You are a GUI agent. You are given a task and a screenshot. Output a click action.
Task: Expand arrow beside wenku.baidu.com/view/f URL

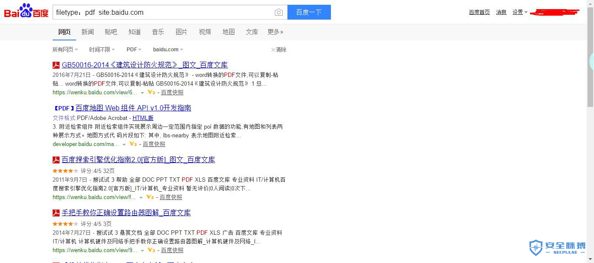pyautogui.click(x=141, y=197)
